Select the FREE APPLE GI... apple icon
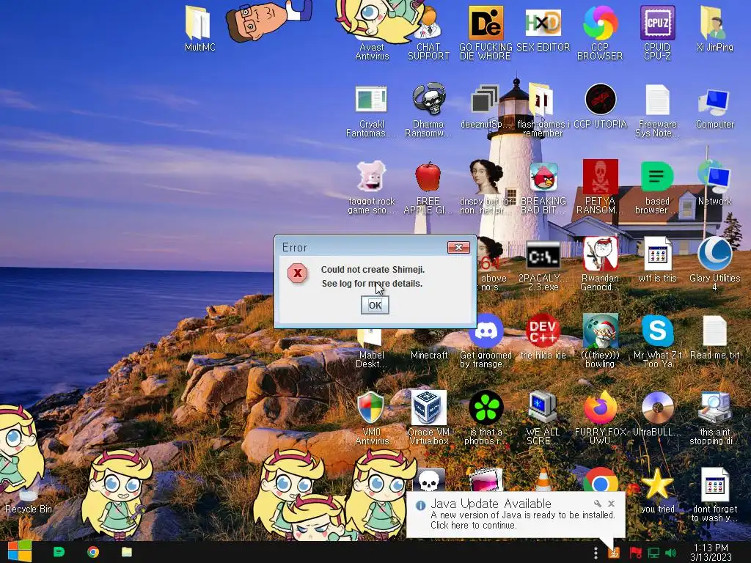Image resolution: width=751 pixels, height=563 pixels. click(428, 177)
